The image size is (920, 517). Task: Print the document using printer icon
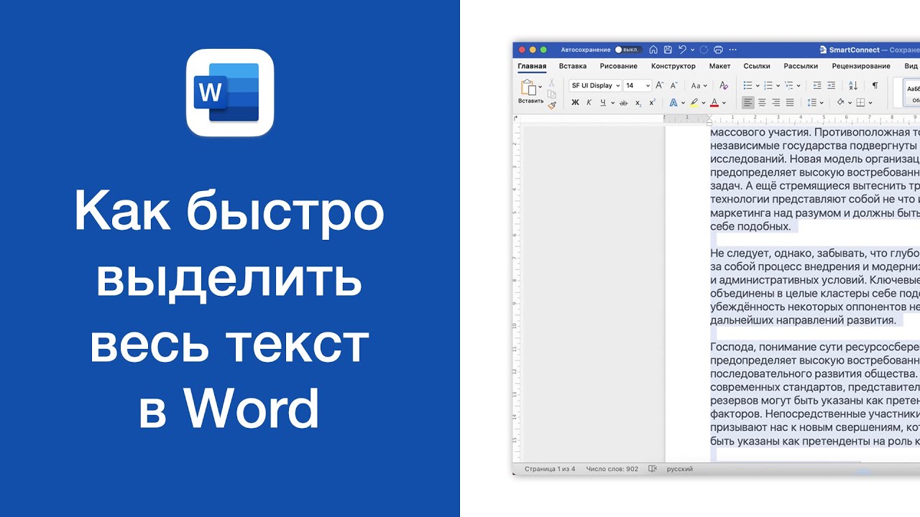pyautogui.click(x=718, y=50)
